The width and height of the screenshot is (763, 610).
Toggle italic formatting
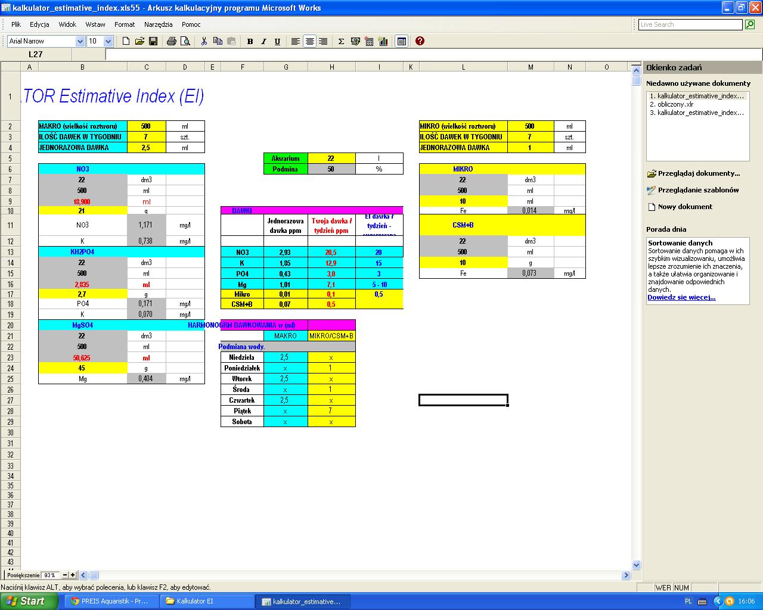[263, 41]
